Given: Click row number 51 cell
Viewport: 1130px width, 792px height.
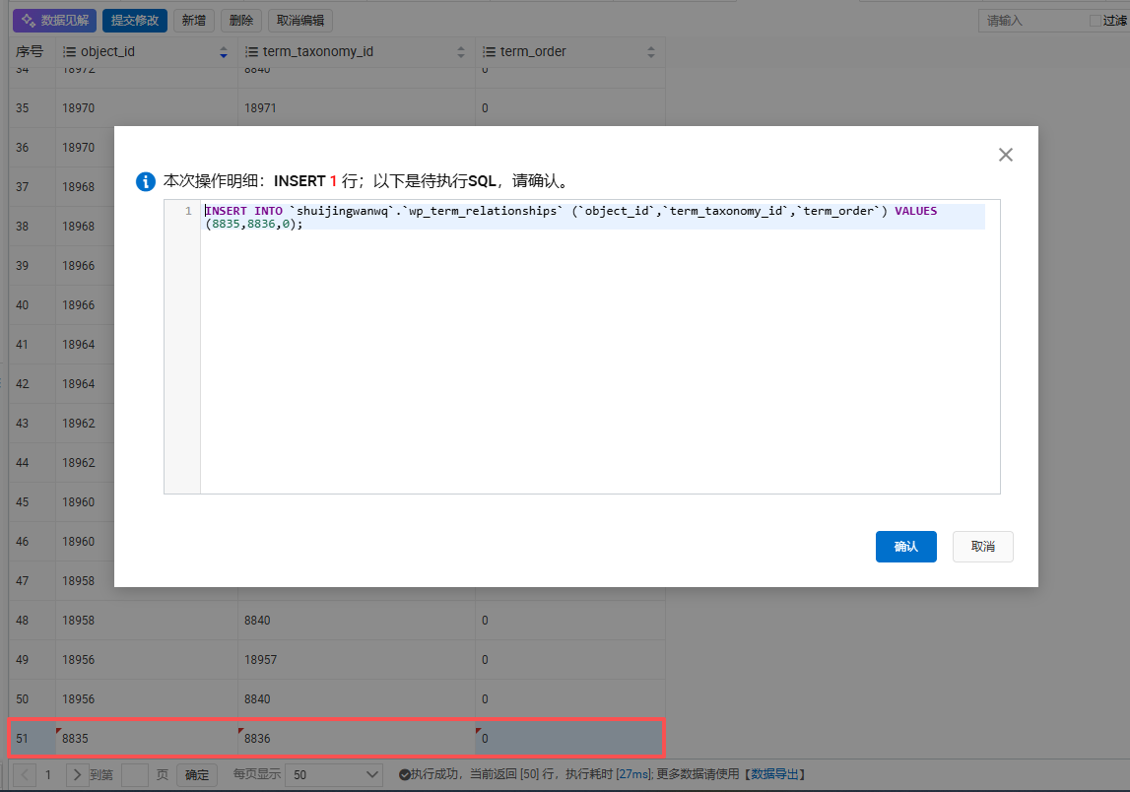Looking at the screenshot, I should click(33, 738).
